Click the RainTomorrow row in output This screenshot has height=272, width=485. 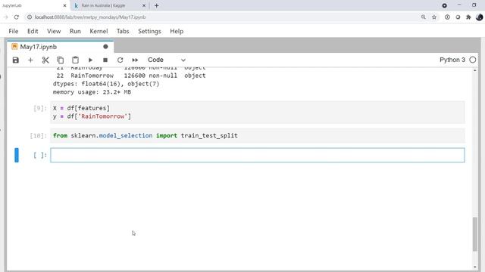pyautogui.click(x=131, y=76)
